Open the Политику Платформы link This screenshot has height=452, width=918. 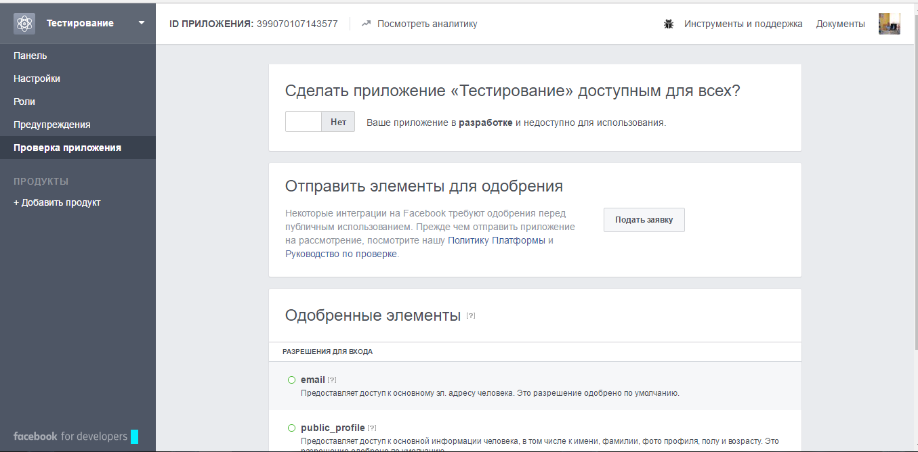pos(497,240)
